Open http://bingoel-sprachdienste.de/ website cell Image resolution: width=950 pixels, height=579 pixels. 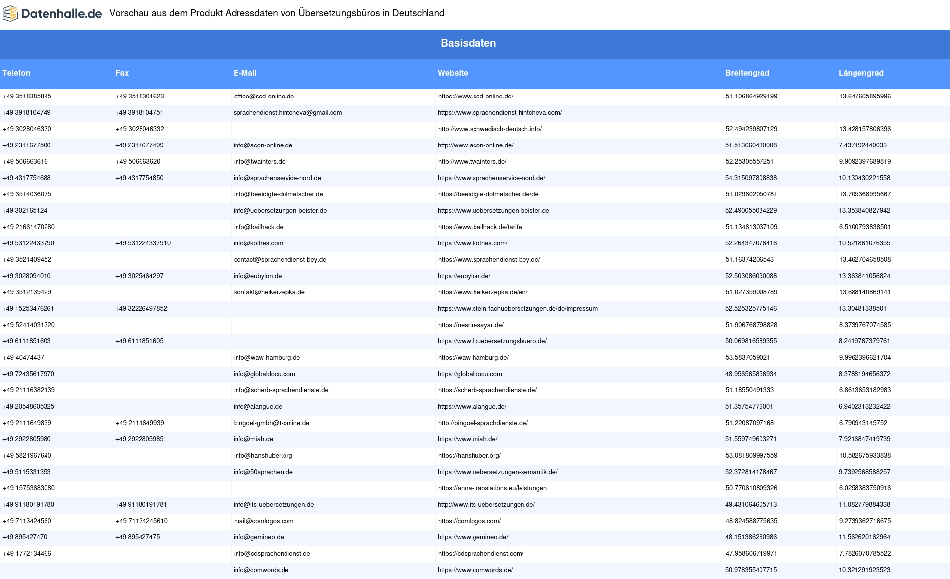coord(483,423)
